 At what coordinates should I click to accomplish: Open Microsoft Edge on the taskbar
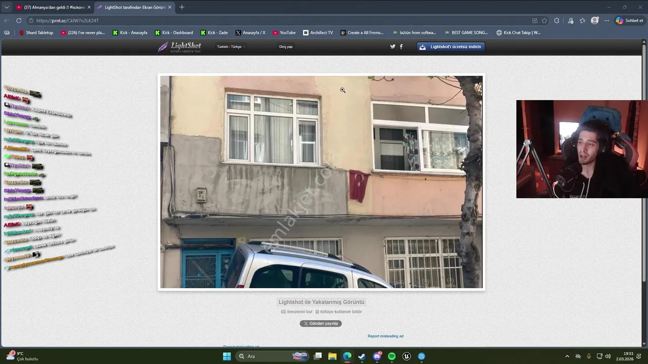pos(347,356)
